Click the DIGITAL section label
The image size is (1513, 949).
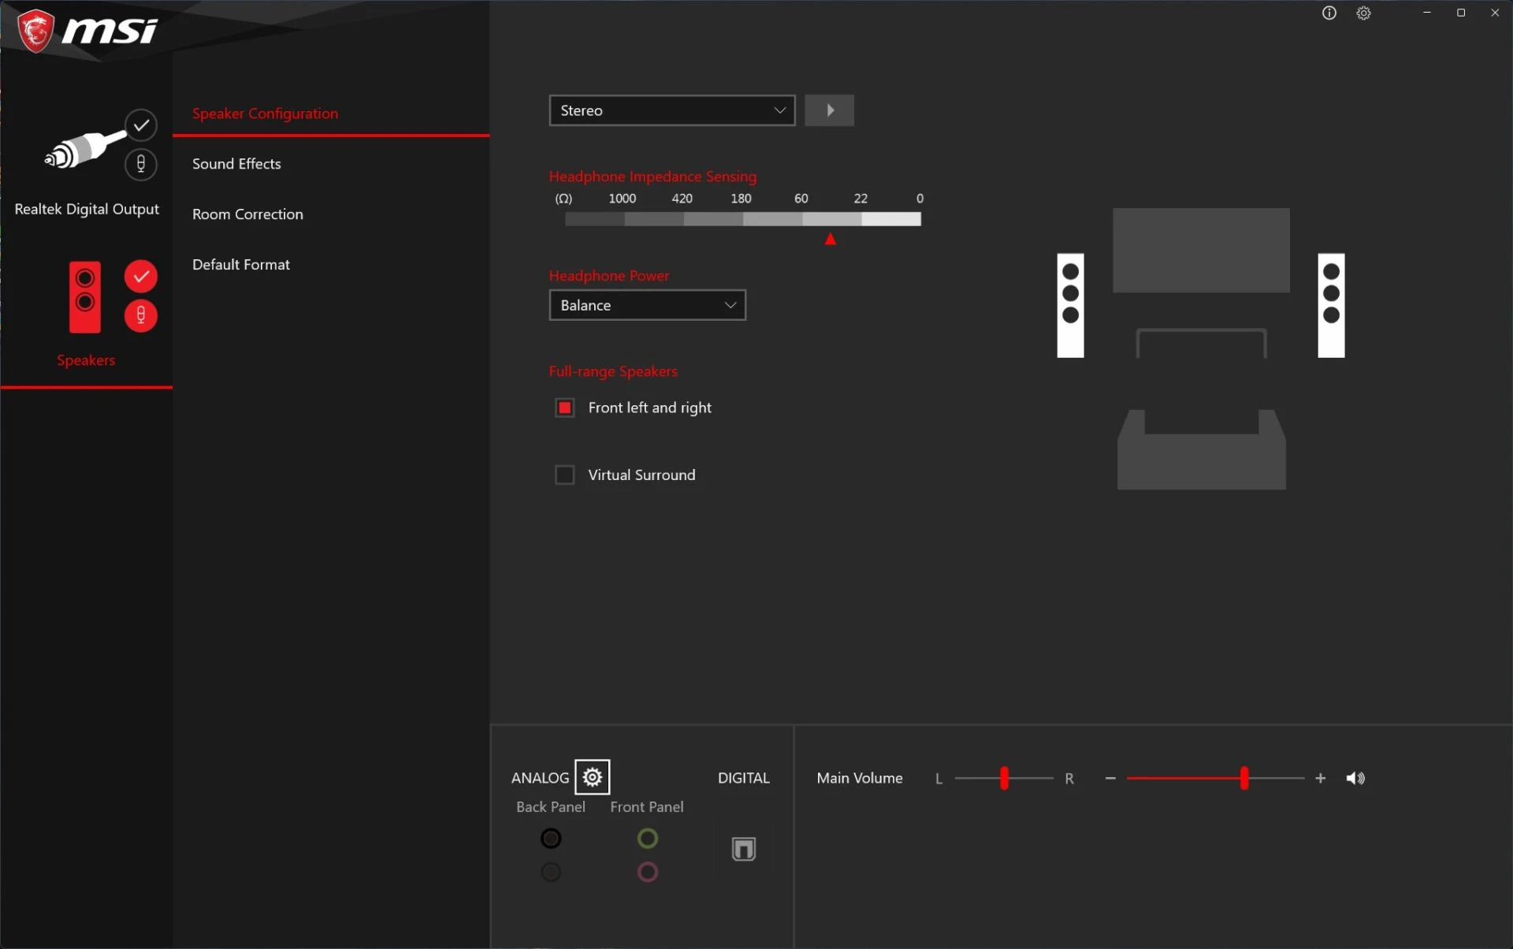tap(744, 778)
